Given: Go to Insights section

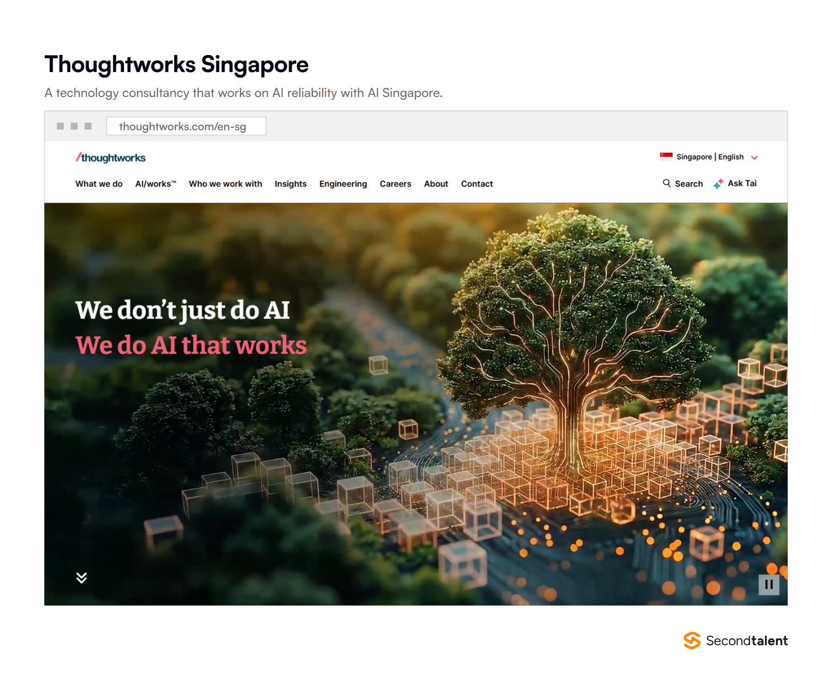Looking at the screenshot, I should [291, 184].
